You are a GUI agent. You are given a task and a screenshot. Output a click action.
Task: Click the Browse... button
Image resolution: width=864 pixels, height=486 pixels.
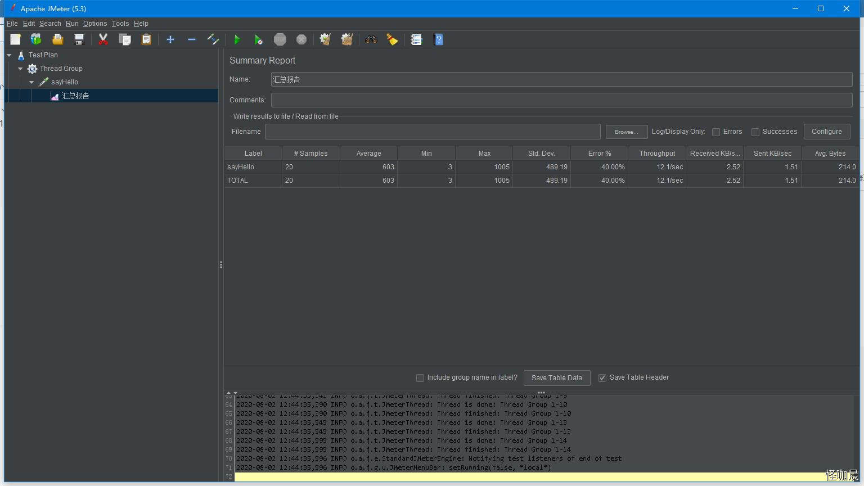pyautogui.click(x=627, y=132)
